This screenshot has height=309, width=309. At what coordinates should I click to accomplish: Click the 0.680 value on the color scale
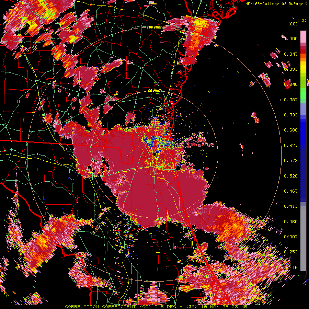tap(291, 130)
